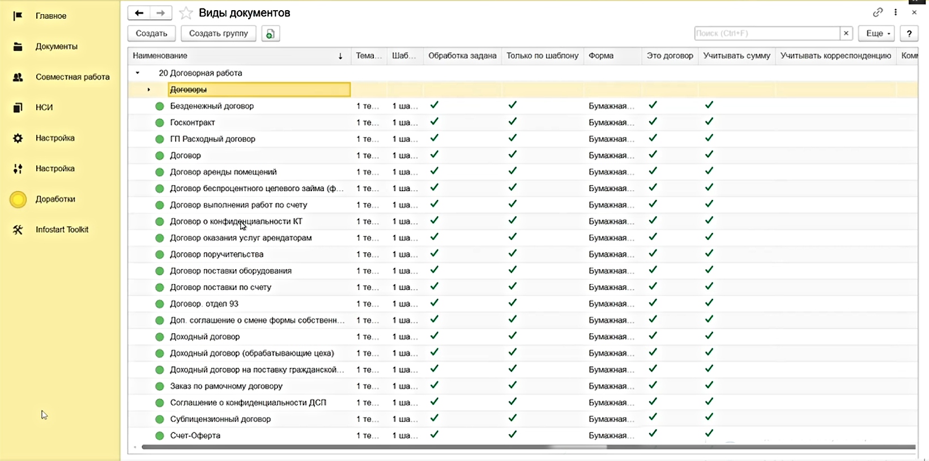Collapse the 20 Договорная работа group
The height and width of the screenshot is (461, 929).
pyautogui.click(x=138, y=73)
